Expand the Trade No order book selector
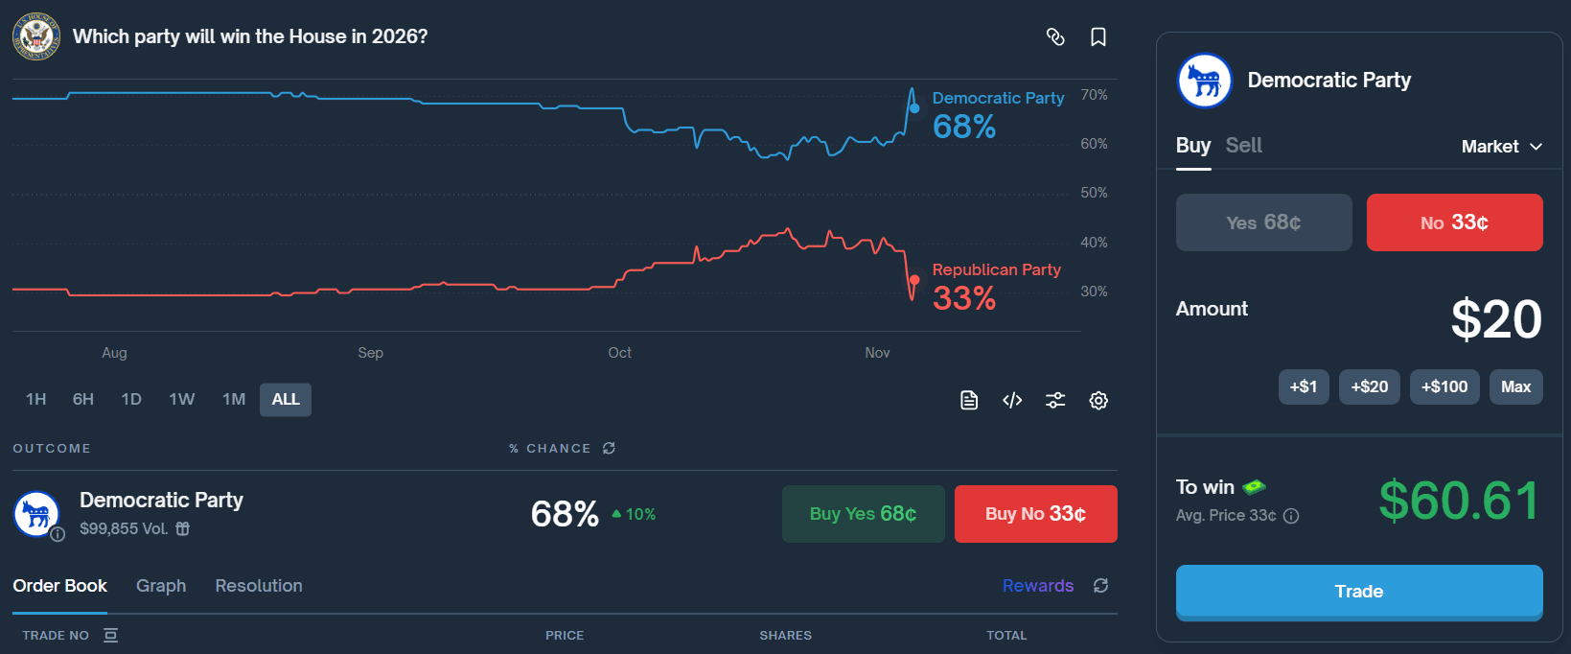Viewport: 1571px width, 654px height. tap(110, 635)
